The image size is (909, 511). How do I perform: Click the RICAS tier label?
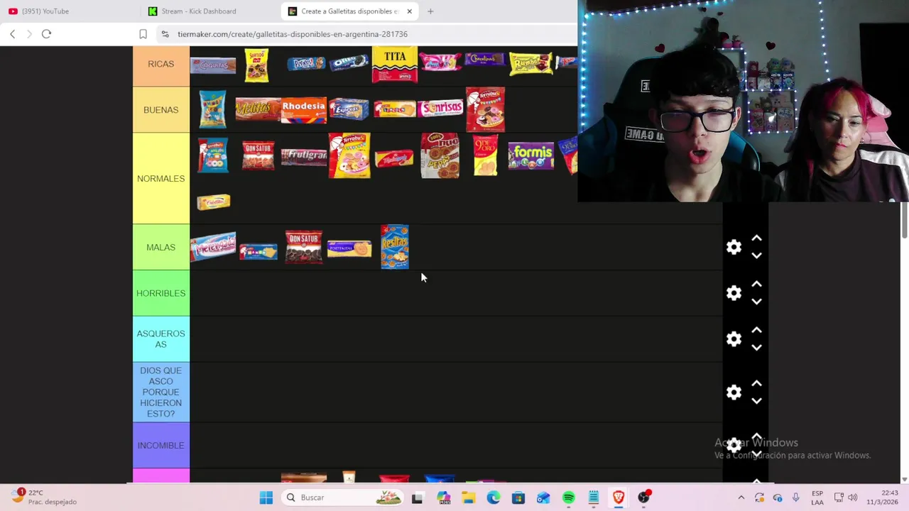pyautogui.click(x=161, y=64)
